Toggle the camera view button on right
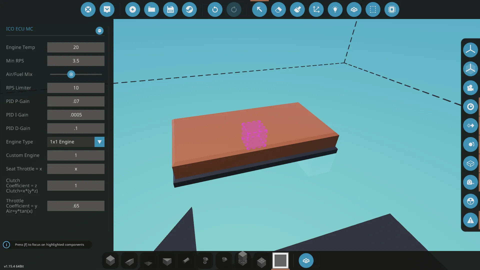Screen dimensions: 480x270 pos(470,88)
